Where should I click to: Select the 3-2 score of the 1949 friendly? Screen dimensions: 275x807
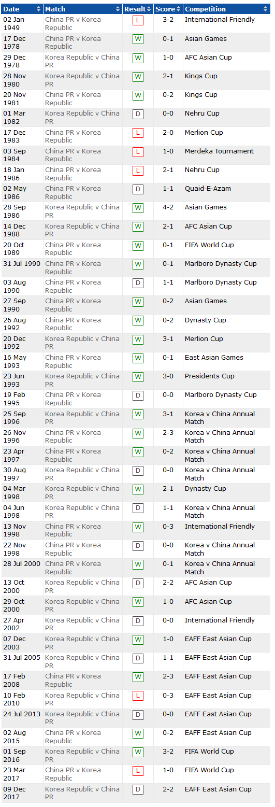pyautogui.click(x=168, y=20)
